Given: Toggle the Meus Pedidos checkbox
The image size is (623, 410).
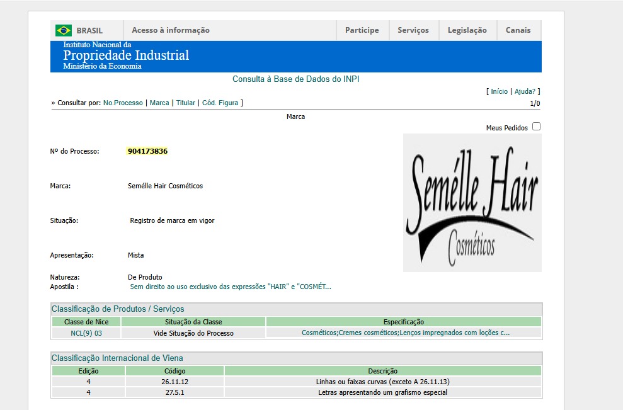Looking at the screenshot, I should [x=536, y=127].
